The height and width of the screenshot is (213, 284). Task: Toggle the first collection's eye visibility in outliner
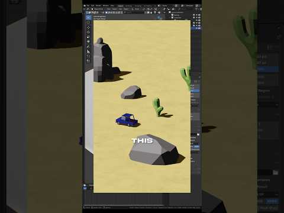[196, 15]
